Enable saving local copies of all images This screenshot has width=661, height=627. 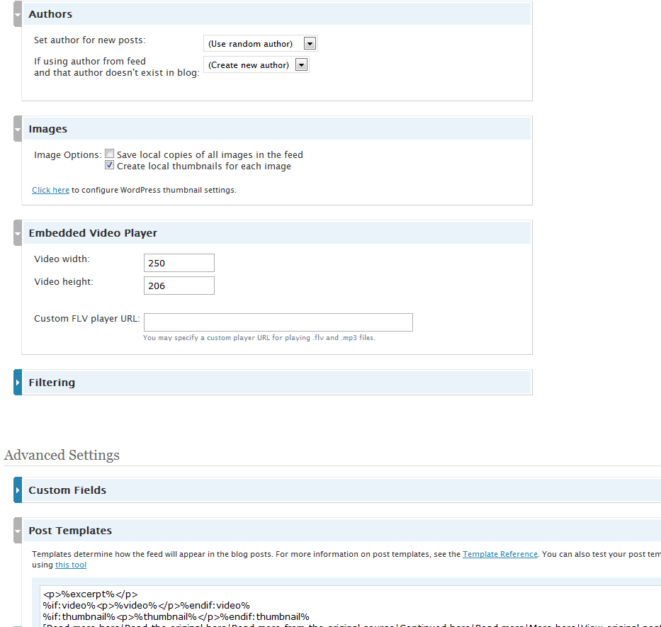pyautogui.click(x=109, y=154)
